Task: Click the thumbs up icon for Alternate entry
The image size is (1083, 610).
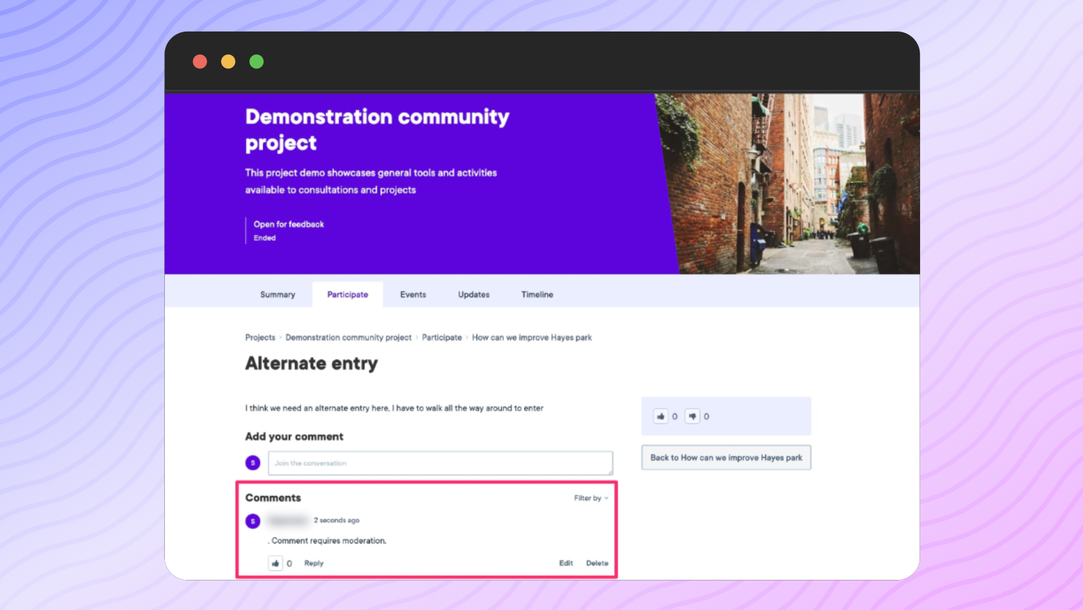Action: [x=661, y=416]
